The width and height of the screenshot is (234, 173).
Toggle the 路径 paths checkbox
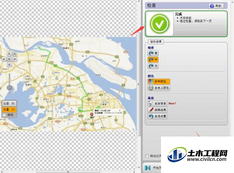click(4, 115)
